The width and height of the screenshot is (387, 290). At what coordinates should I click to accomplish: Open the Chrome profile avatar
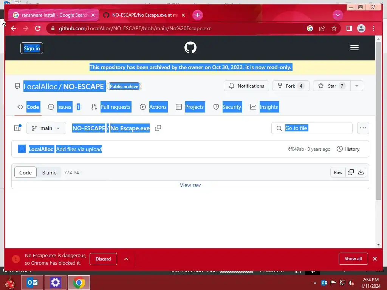coord(361,28)
